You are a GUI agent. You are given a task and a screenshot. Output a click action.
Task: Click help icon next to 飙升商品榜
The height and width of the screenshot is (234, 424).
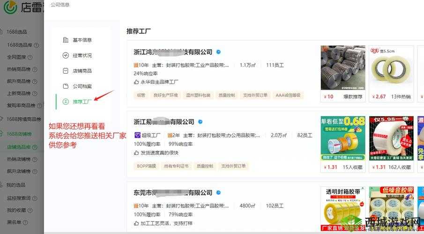click(35, 81)
